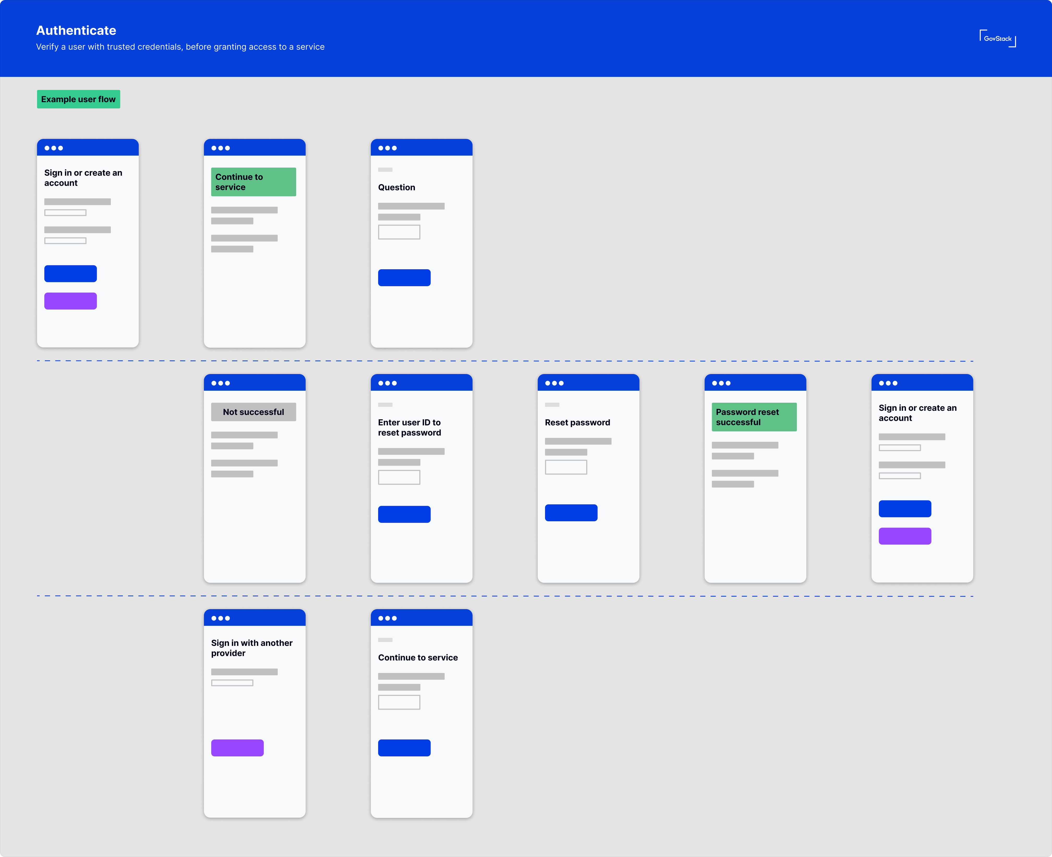The image size is (1052, 857).
Task: Click the GovStack logo in header
Action: (997, 39)
